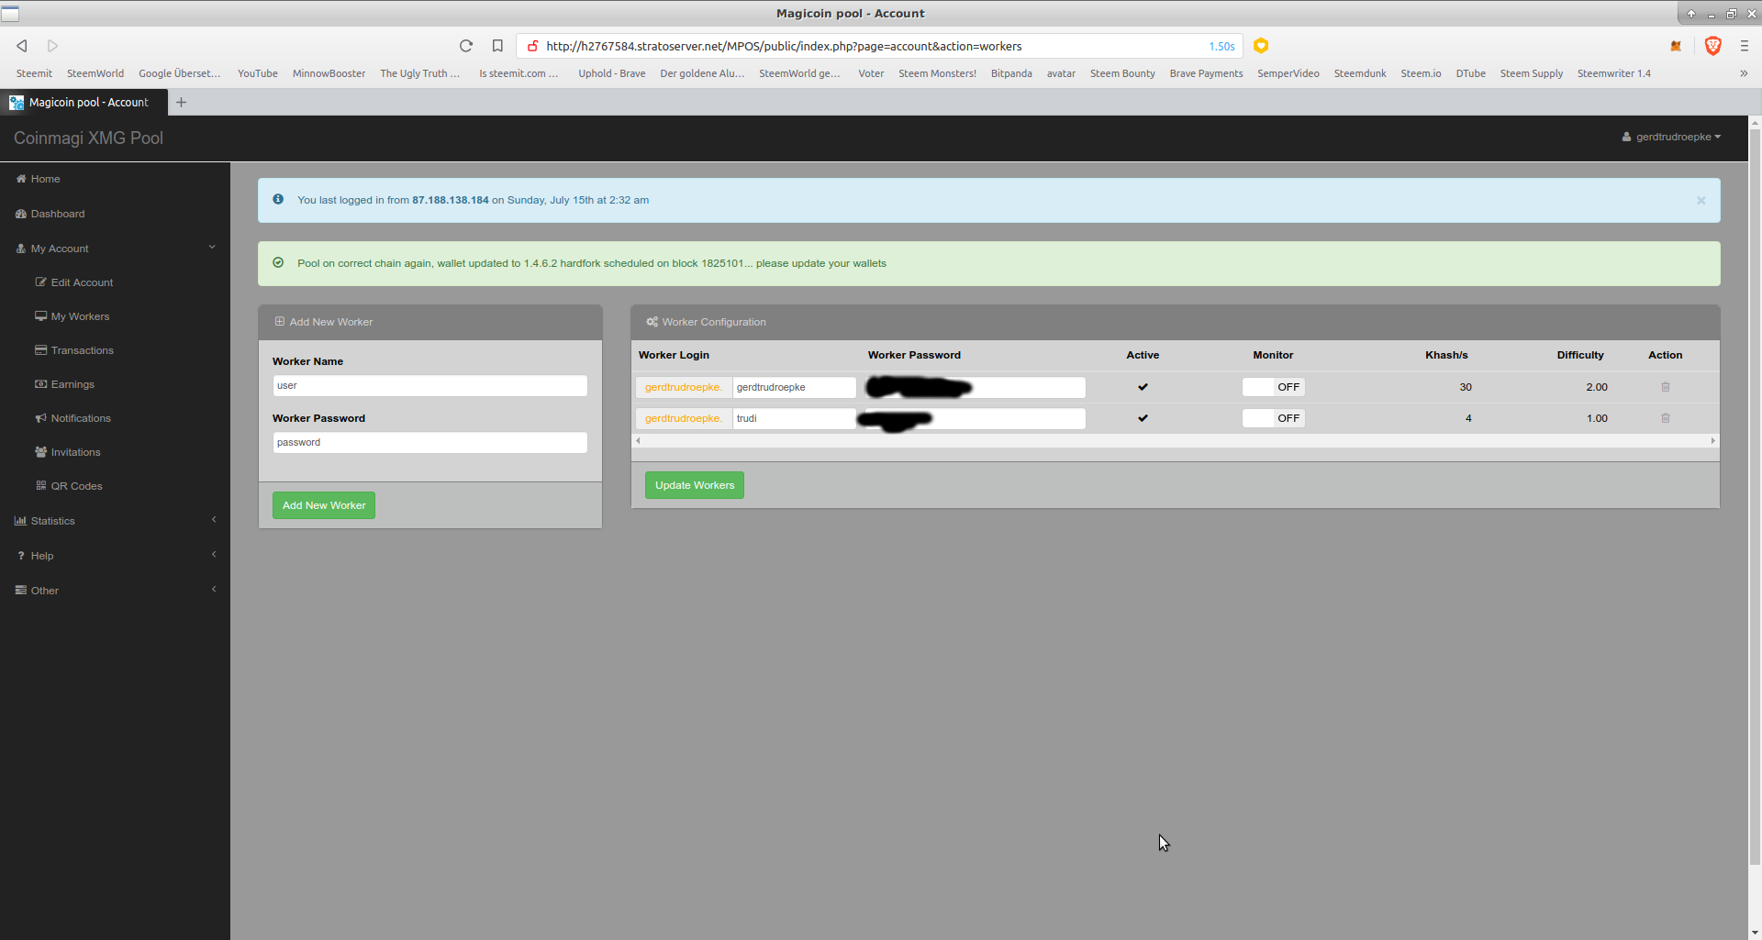The image size is (1762, 940).
Task: Open the Brave shields lion icon
Action: tap(1712, 46)
